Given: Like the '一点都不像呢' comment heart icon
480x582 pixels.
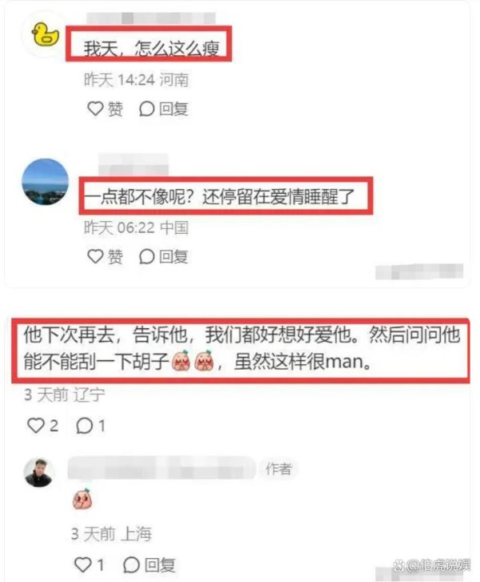Looking at the screenshot, I should click(x=95, y=256).
